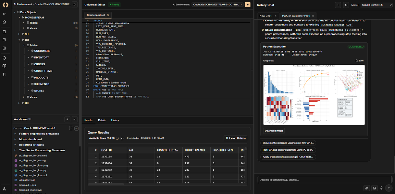Image resolution: width=395 pixels, height=194 pixels.
Task: Click the shield icon in sidebar
Action: [x=4, y=58]
